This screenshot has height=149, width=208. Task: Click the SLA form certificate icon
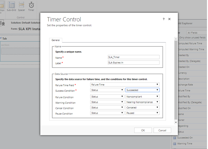[2, 23]
